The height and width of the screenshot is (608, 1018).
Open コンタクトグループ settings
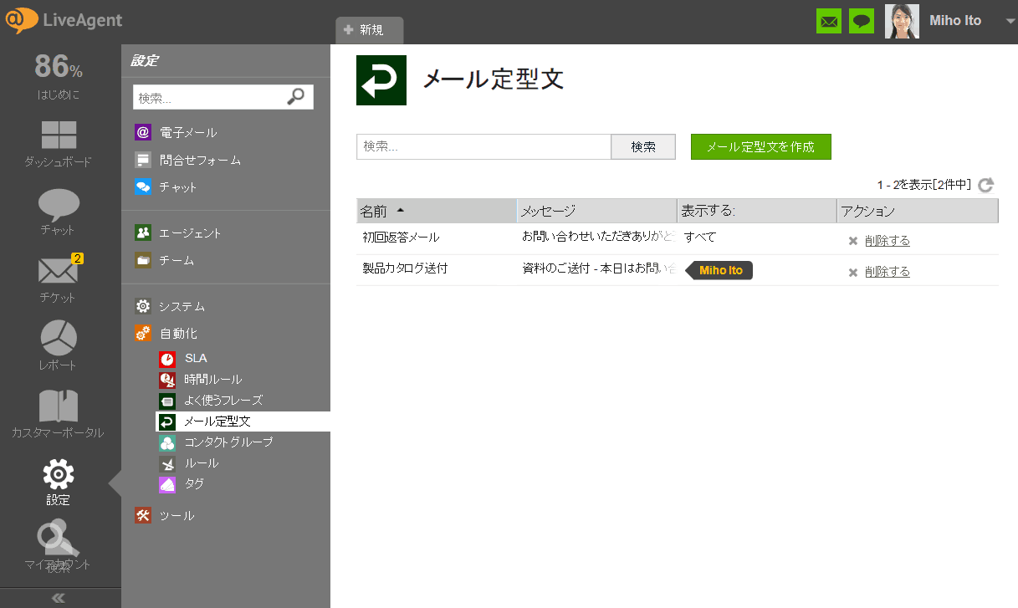[x=216, y=442]
